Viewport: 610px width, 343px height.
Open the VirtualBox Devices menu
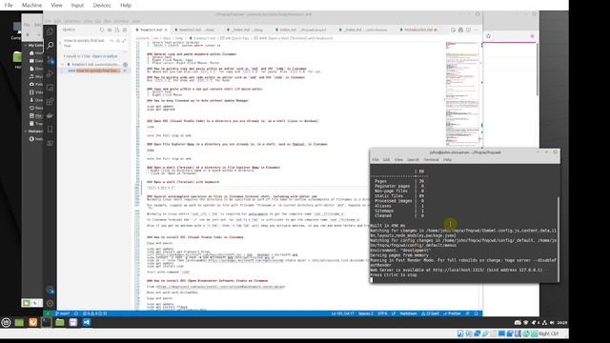coord(102,5)
